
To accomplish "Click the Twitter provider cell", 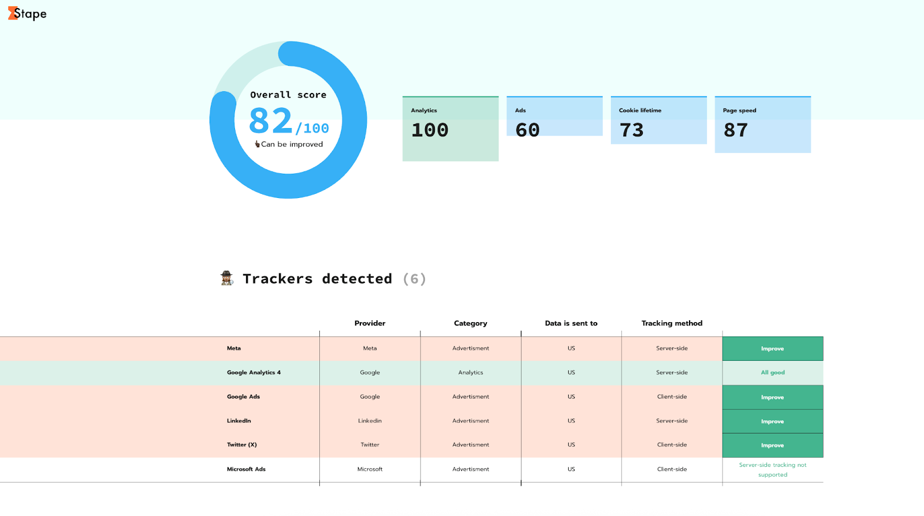I will point(370,444).
